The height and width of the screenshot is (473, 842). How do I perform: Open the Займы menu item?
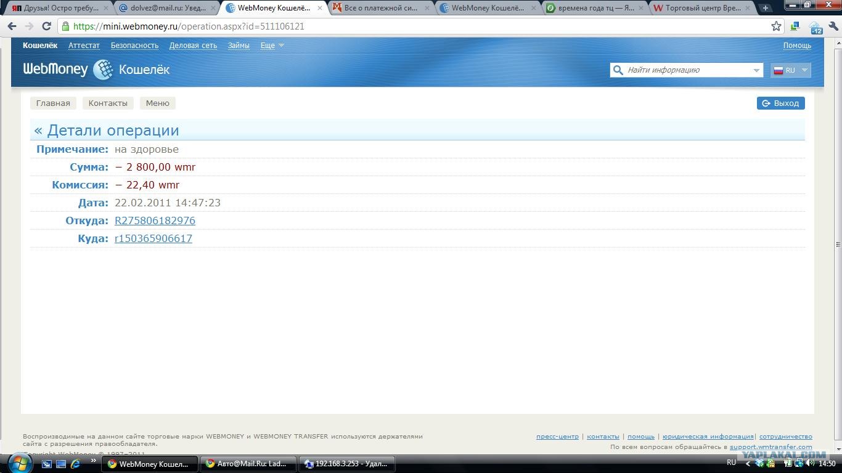[239, 46]
